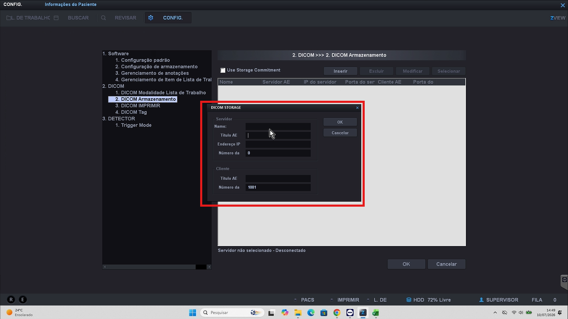The width and height of the screenshot is (568, 319).
Task: Click the E round status icon
Action: click(x=23, y=300)
